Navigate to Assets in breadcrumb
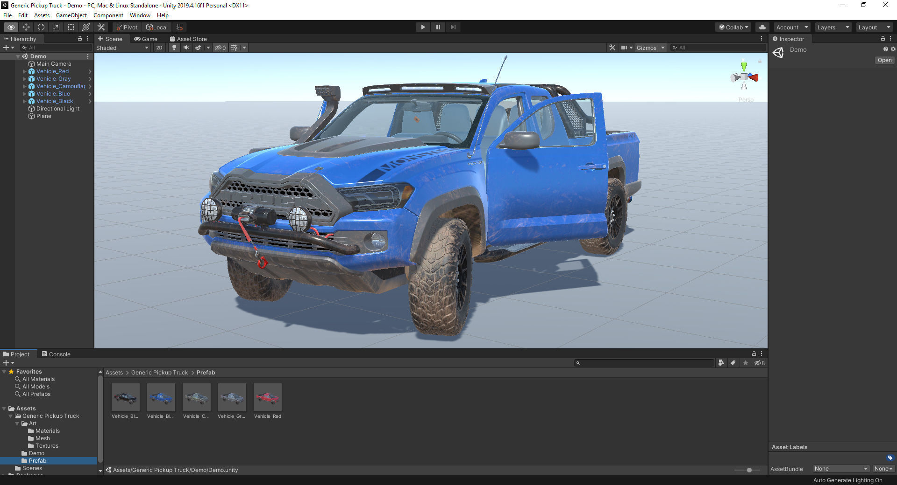The width and height of the screenshot is (897, 485). click(114, 372)
